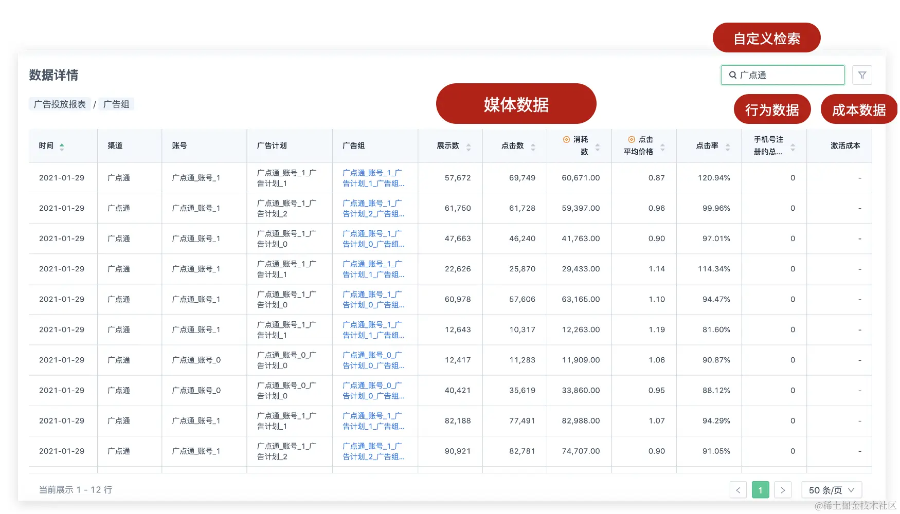Viewport: 900px width, 514px height.
Task: Open the 50 条/页 page size dropdown
Action: 832,490
